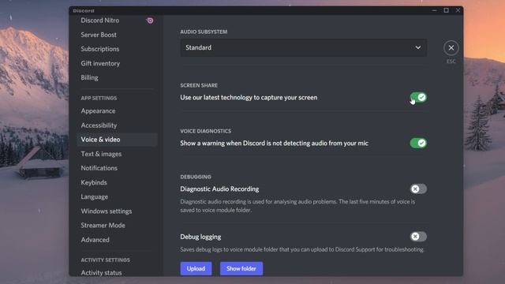Minimize the Discord window
The image size is (505, 284).
(435, 10)
